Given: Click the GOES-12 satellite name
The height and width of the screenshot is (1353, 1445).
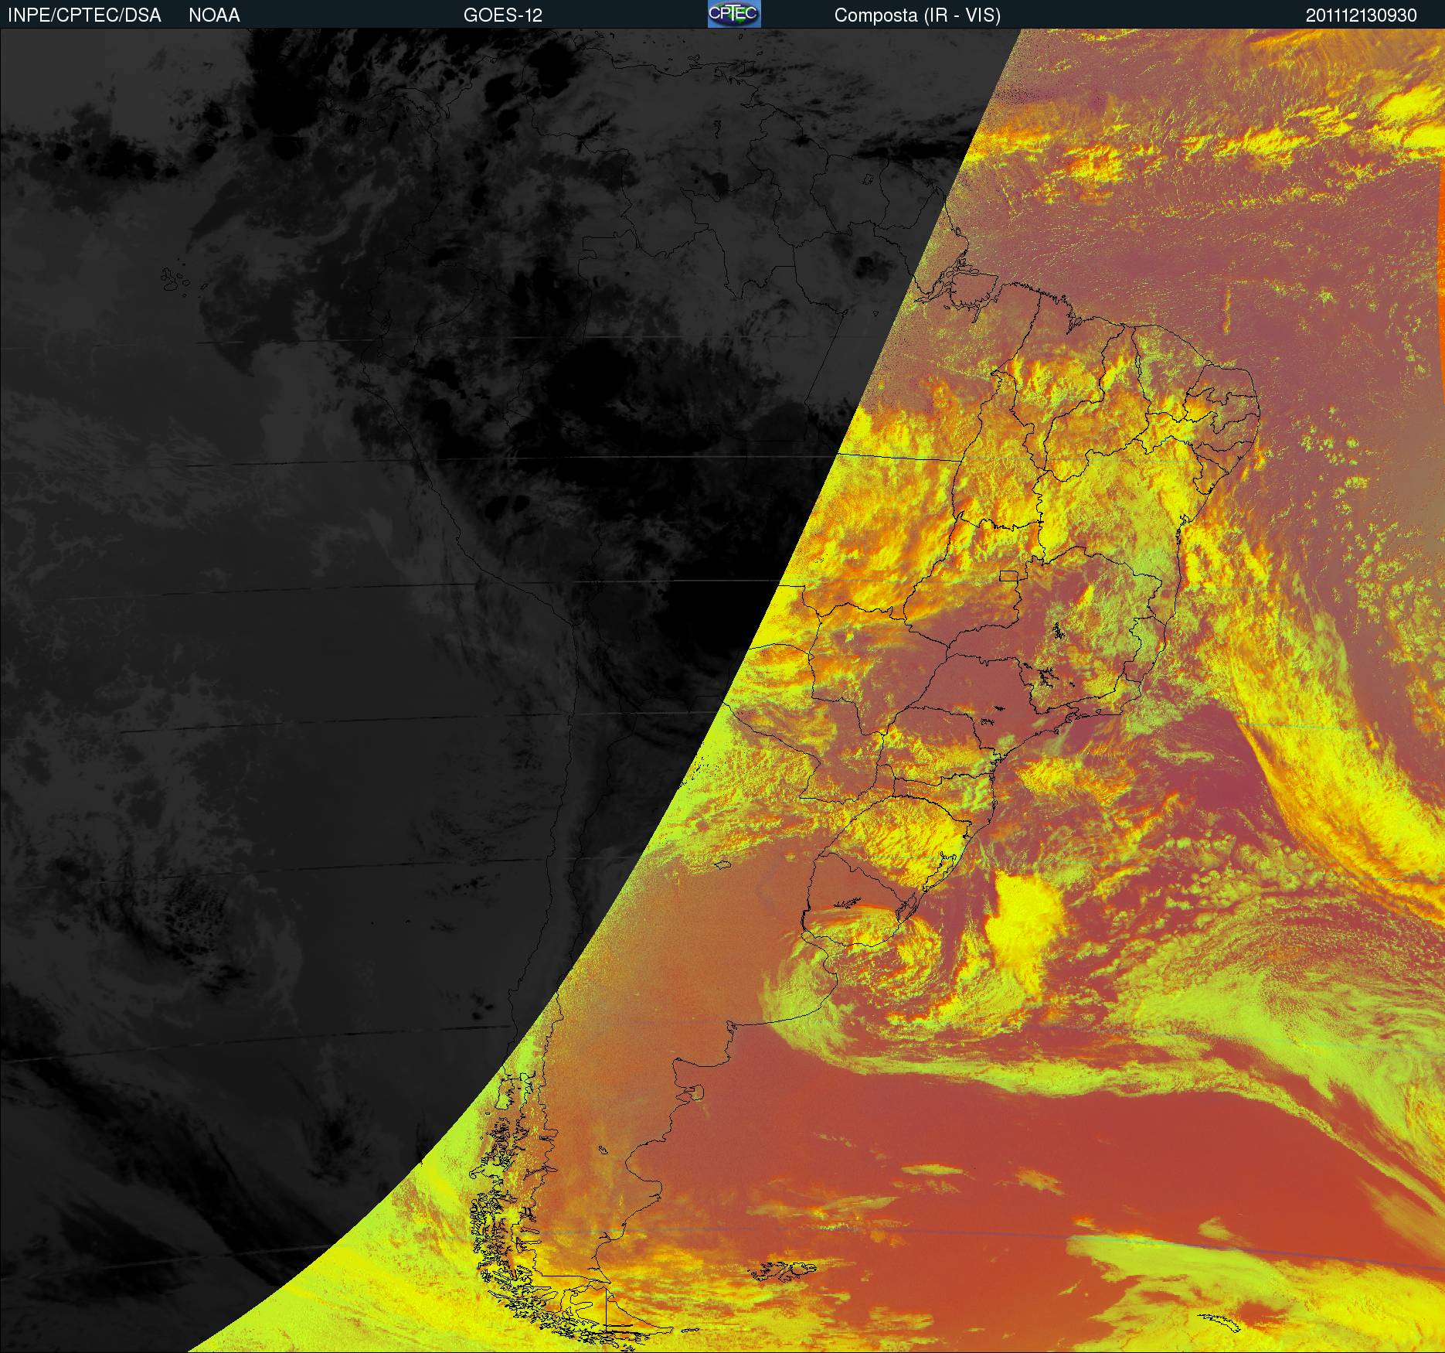Looking at the screenshot, I should 502,15.
